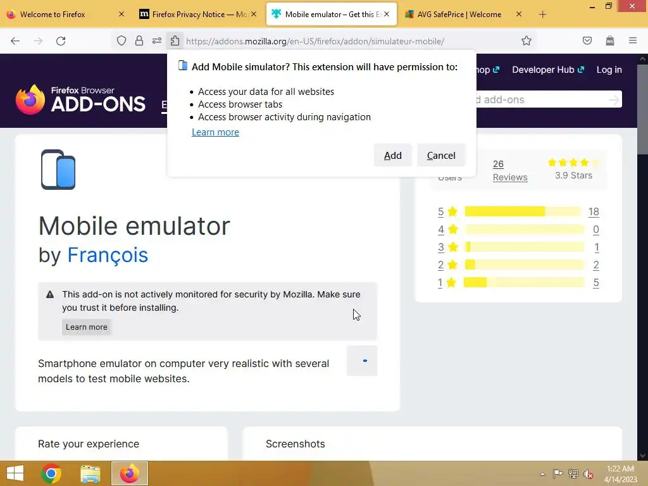This screenshot has height=486, width=648.
Task: Close the AVG SafePrice tab
Action: (x=519, y=14)
